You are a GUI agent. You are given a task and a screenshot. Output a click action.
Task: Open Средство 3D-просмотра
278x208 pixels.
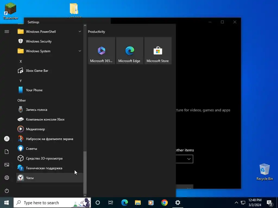(50, 158)
